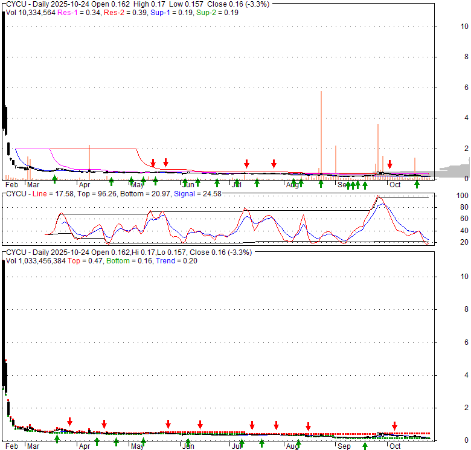The width and height of the screenshot is (471, 450).
Task: Click the 10 price label on the top chart y-axis
Action: tap(464, 27)
